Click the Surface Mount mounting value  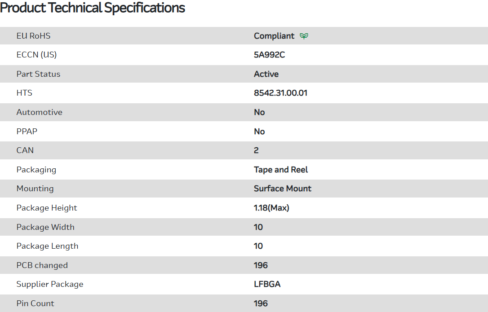coord(283,189)
